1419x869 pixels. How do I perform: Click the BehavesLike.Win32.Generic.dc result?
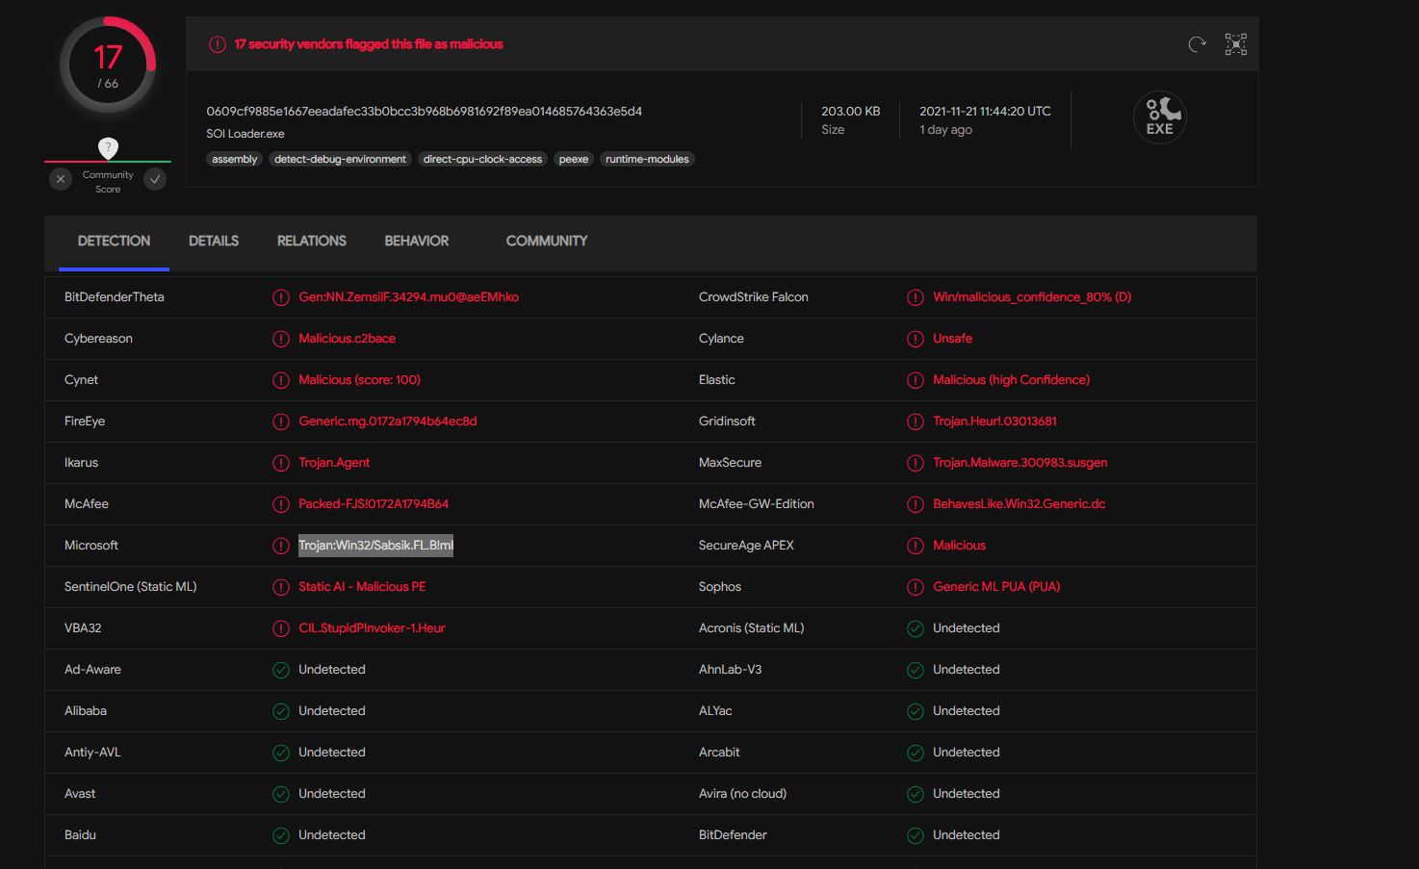(x=1019, y=504)
